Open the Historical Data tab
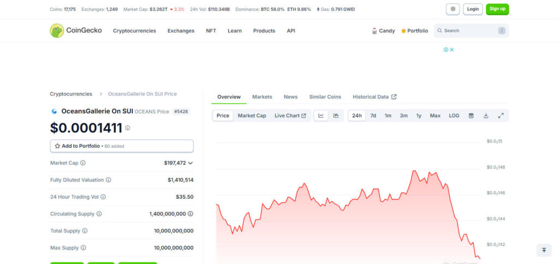The image size is (559, 264). click(374, 97)
